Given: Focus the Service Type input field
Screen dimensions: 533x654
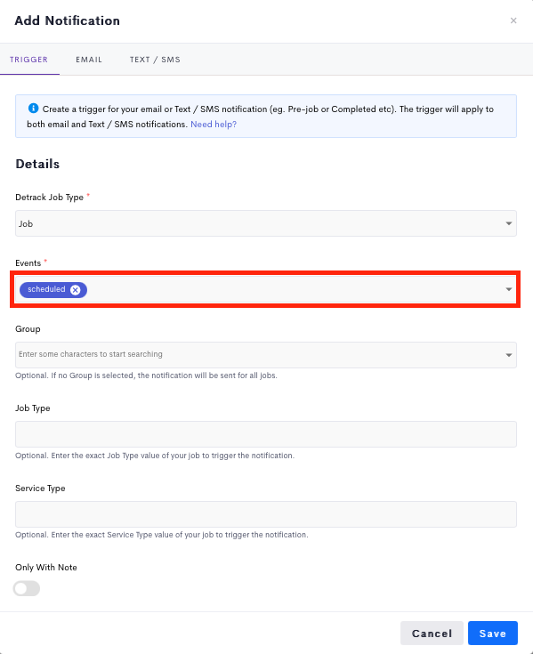Looking at the screenshot, I should click(x=266, y=514).
